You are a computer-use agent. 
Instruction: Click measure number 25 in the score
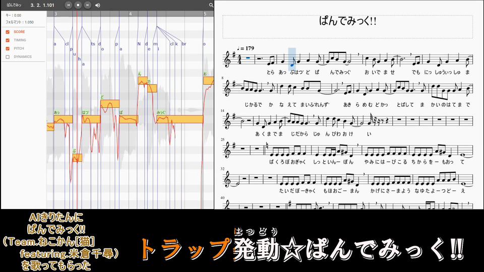pyautogui.click(x=222, y=140)
